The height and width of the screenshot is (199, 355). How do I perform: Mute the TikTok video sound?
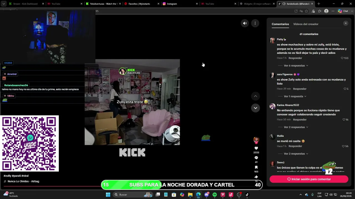[x=245, y=23]
